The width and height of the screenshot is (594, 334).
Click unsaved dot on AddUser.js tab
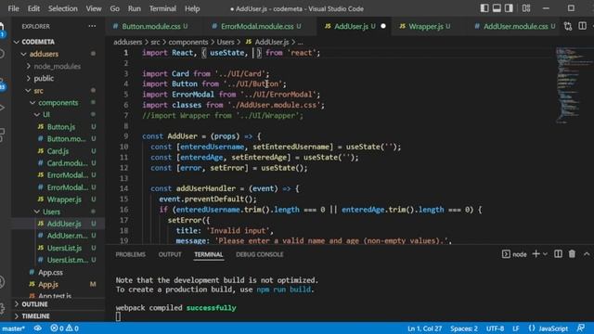(383, 26)
